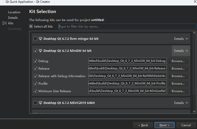This screenshot has width=197, height=129.
Task: Browse for the MinSizeRel build directory
Action: (x=178, y=91)
